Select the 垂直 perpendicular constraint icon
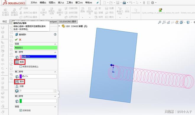The width and height of the screenshot is (195, 115). point(17,62)
